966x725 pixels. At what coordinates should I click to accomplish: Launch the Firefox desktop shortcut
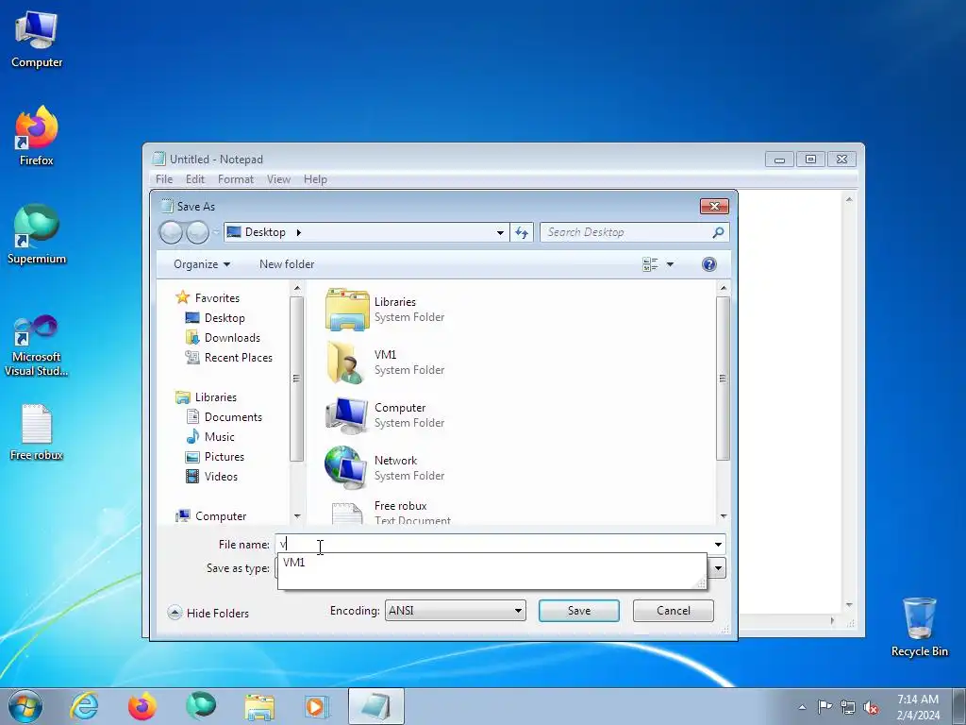[x=37, y=136]
